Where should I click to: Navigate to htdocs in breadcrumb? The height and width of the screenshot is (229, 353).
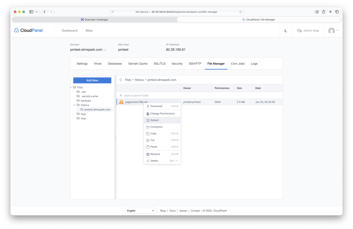pos(139,80)
